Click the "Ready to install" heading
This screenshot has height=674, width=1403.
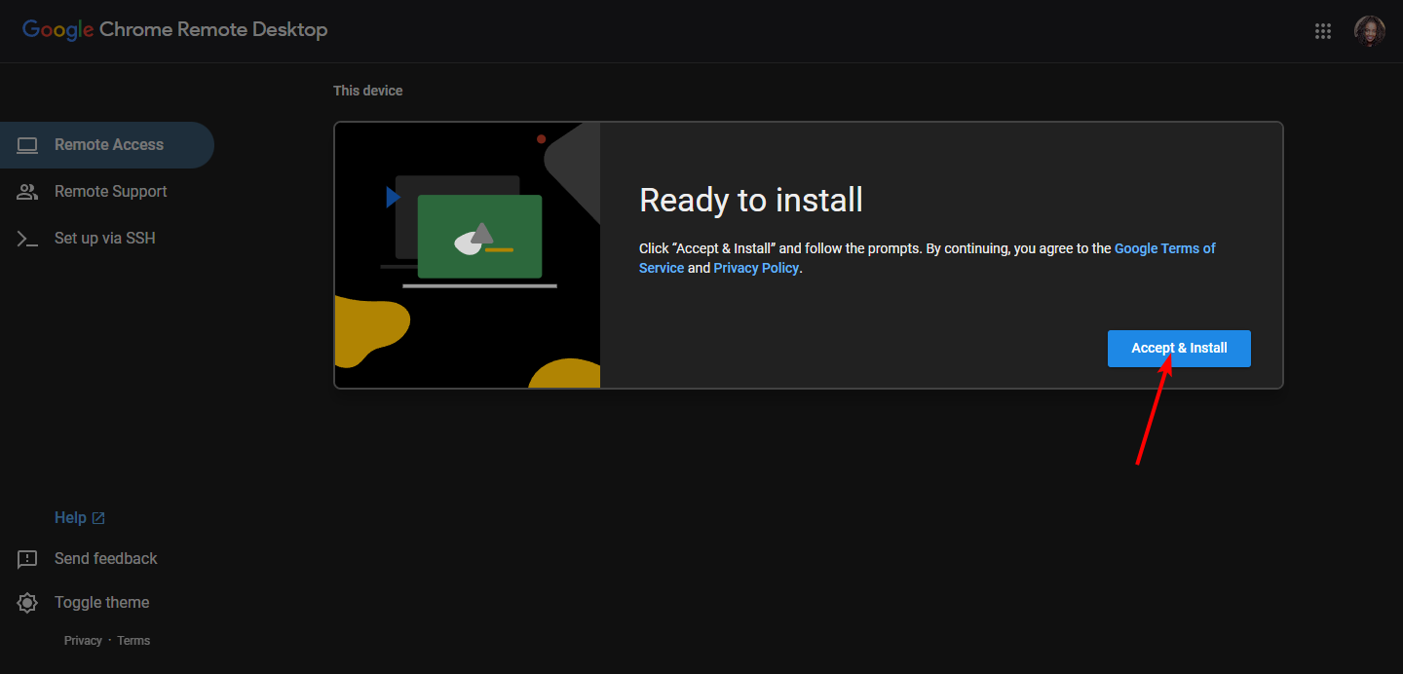pos(751,201)
